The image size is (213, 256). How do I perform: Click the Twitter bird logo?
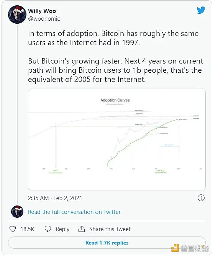[x=201, y=10]
